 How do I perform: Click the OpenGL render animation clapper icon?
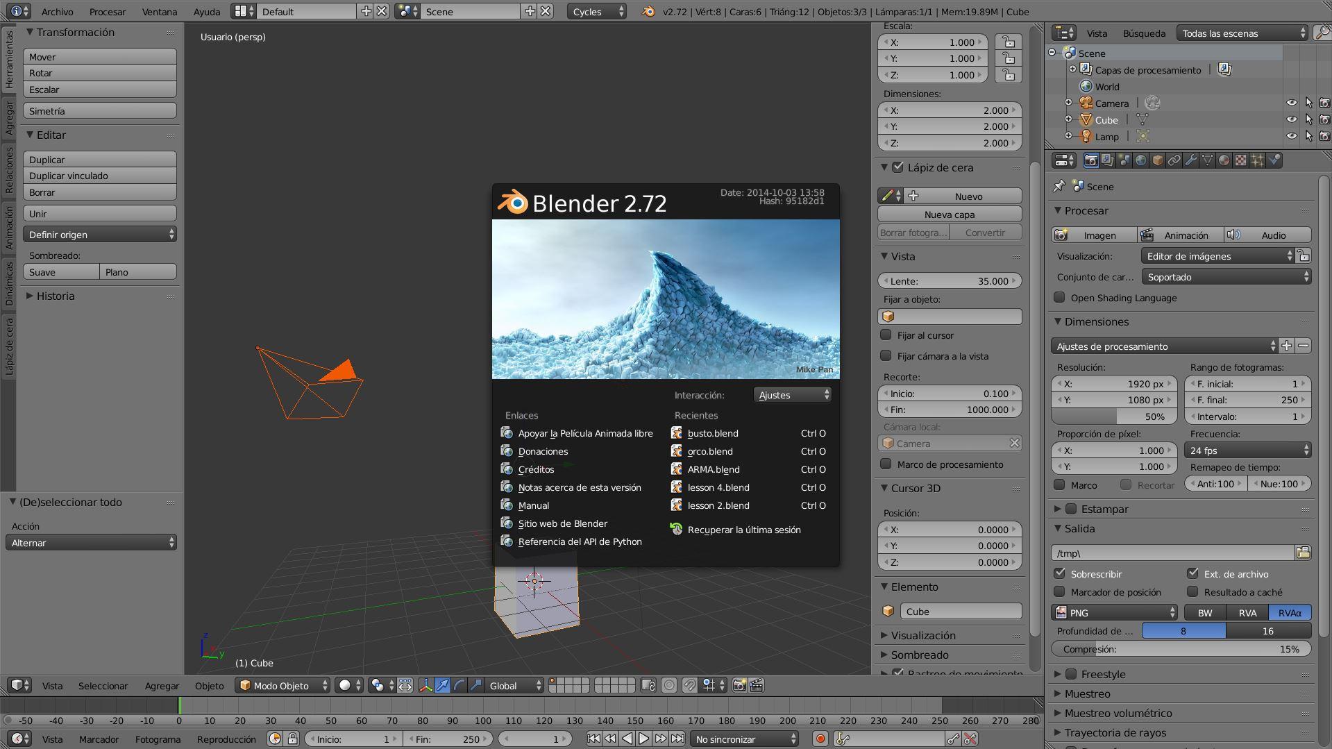[x=757, y=685]
